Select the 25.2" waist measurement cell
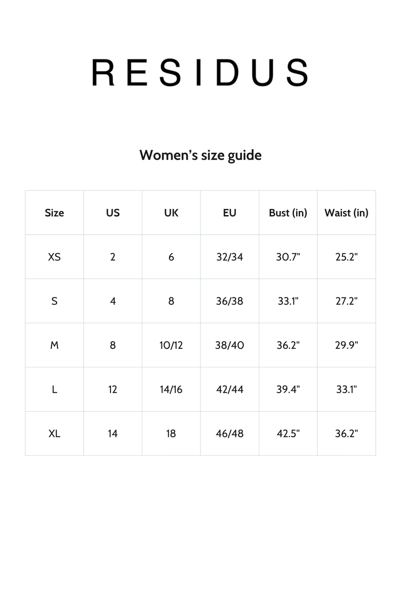401x602 pixels. coord(347,257)
